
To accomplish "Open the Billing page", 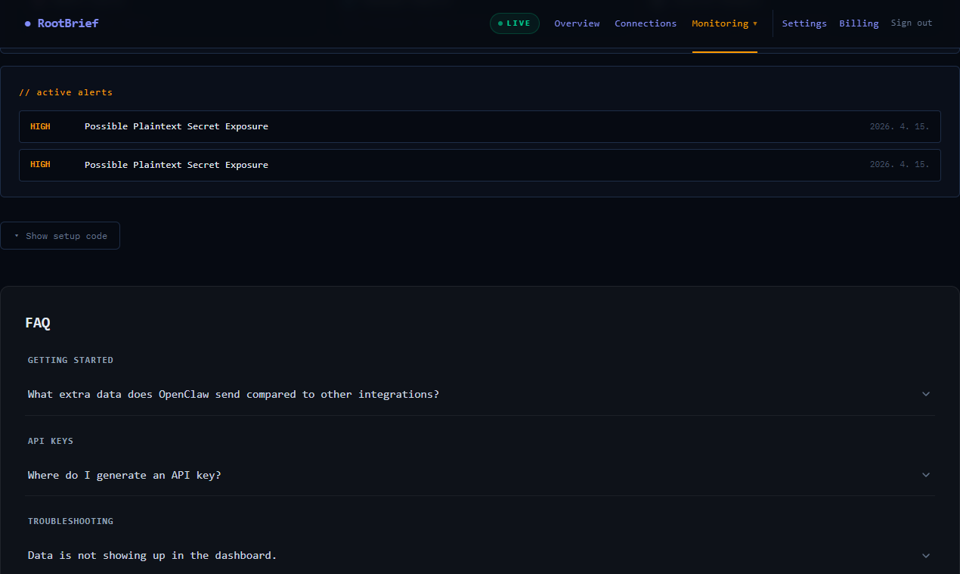I will point(859,23).
